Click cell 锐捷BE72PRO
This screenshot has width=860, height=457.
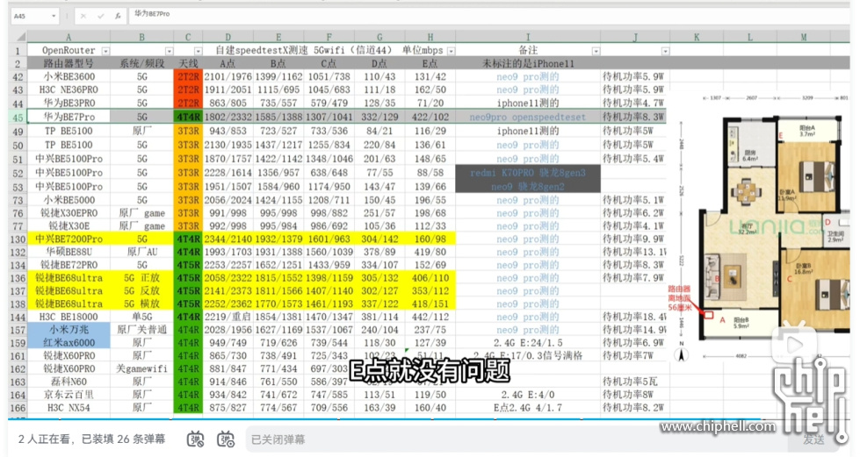pyautogui.click(x=69, y=265)
